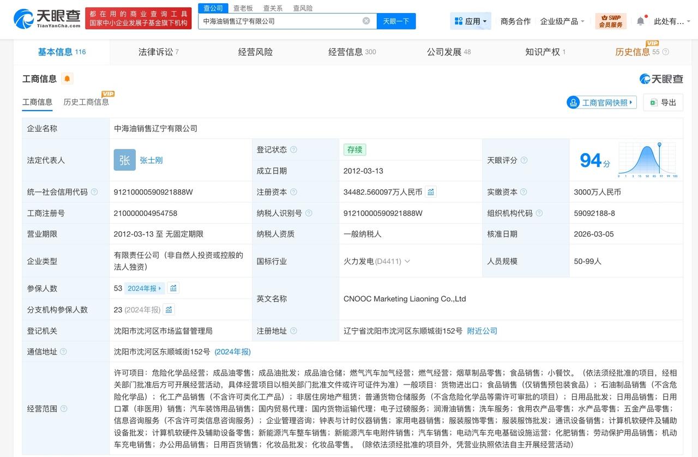The height and width of the screenshot is (457, 698).
Task: Click the question mark beside 登记状态
Action: [293, 149]
